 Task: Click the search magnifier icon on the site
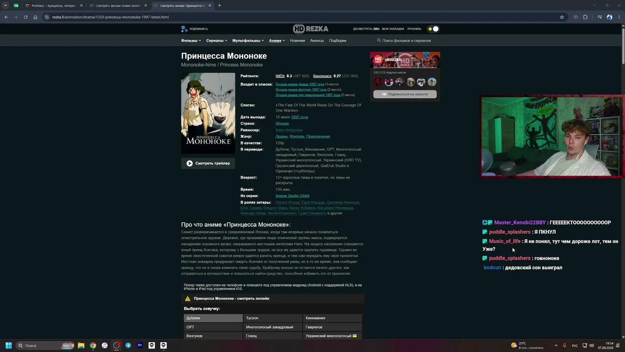coord(379,41)
